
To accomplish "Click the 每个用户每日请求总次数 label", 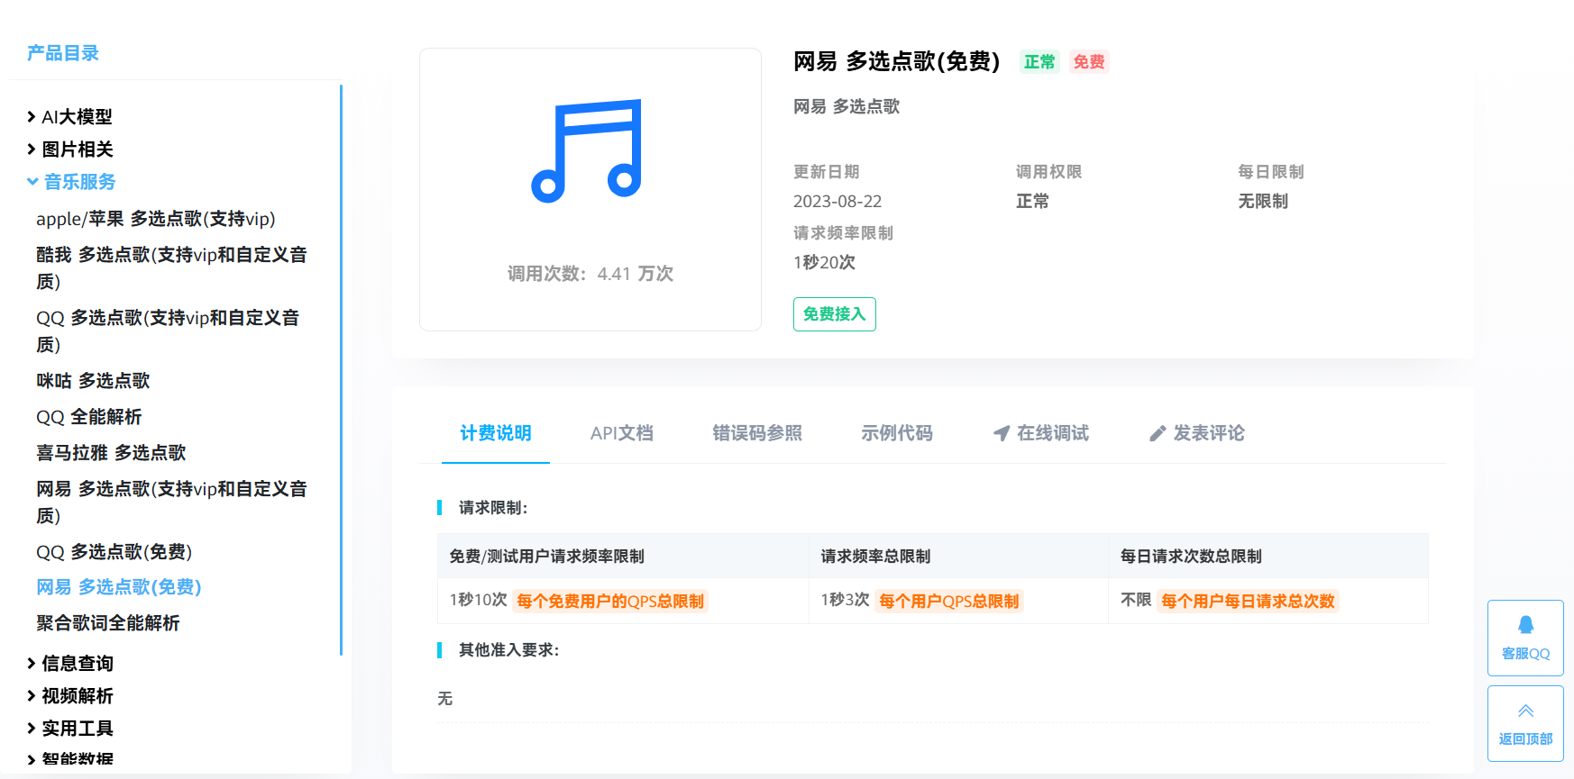I will (1248, 601).
